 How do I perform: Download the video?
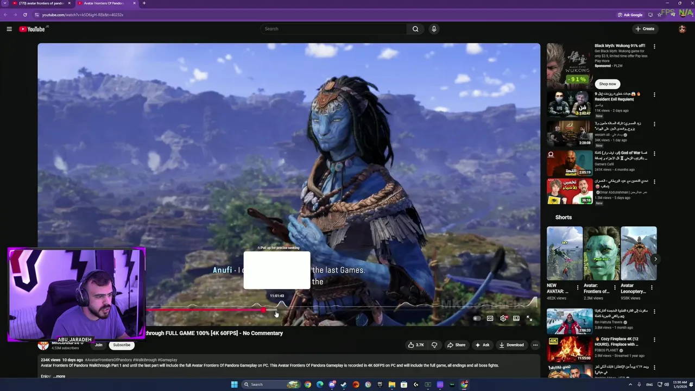click(511, 345)
